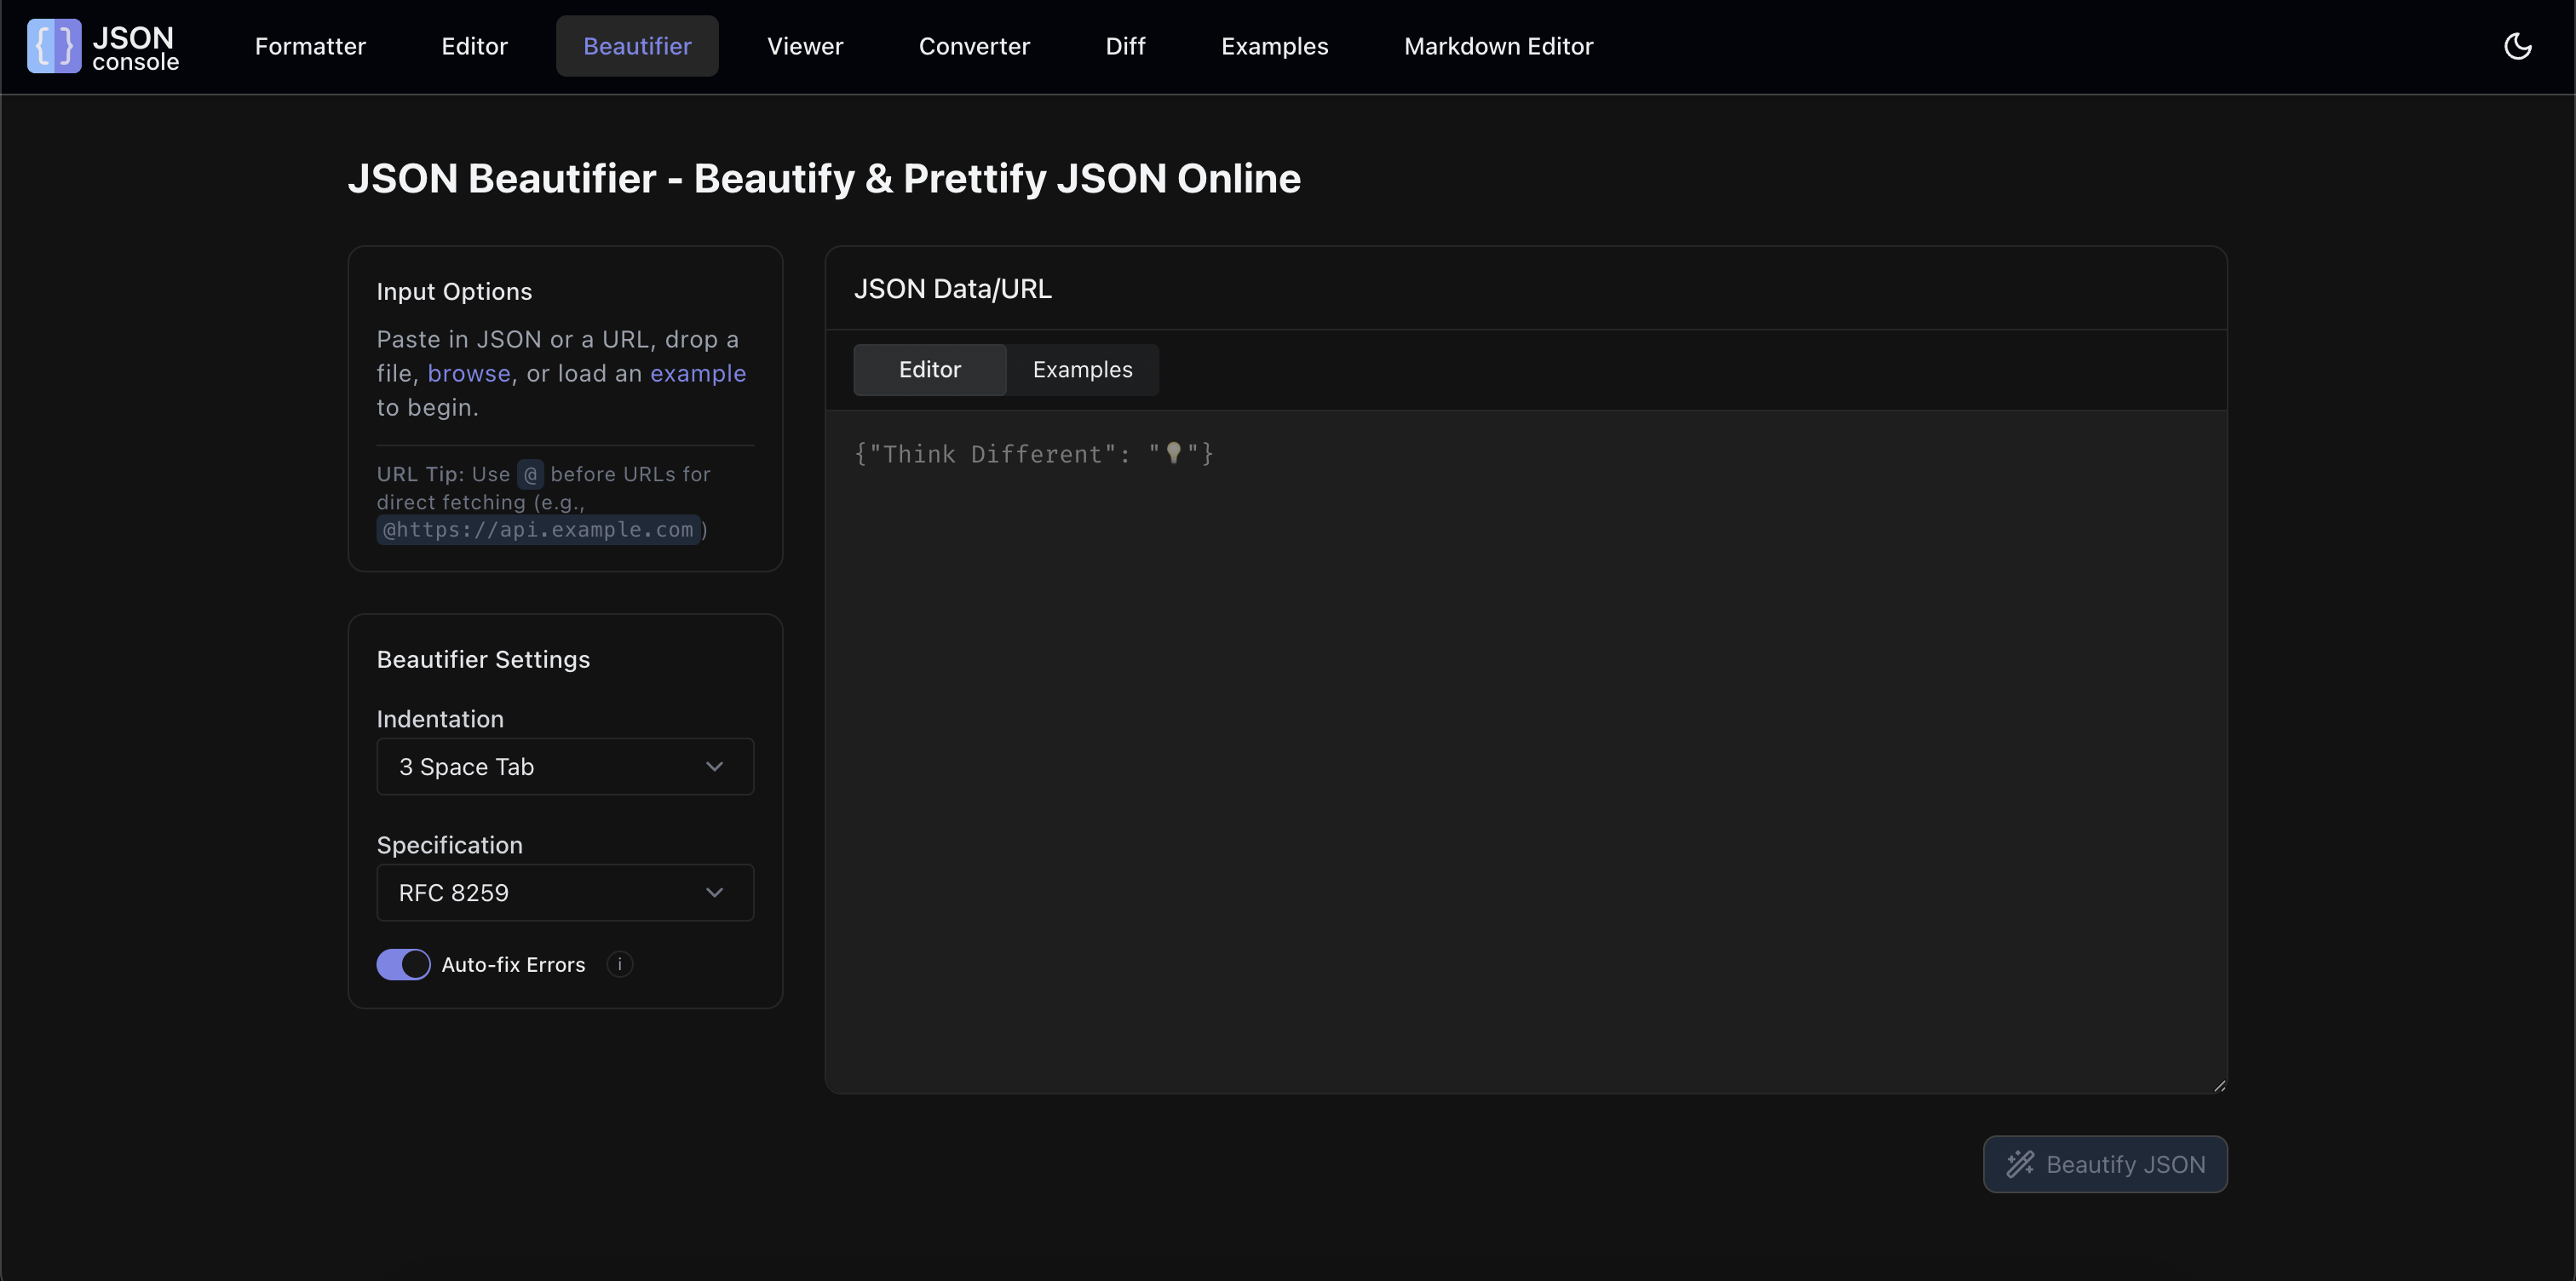Viewport: 2576px width, 1281px height.
Task: Switch to the Examples tab in JSON Data panel
Action: tap(1082, 370)
